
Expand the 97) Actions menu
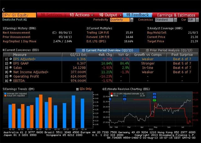coord(81,15)
